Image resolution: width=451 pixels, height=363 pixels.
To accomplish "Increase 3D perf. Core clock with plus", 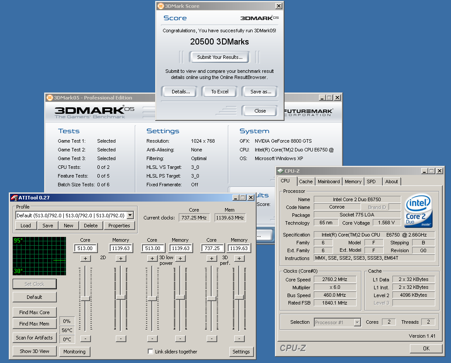I will tap(212, 258).
